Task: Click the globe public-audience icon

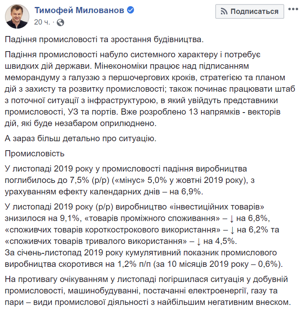Action: coord(60,22)
